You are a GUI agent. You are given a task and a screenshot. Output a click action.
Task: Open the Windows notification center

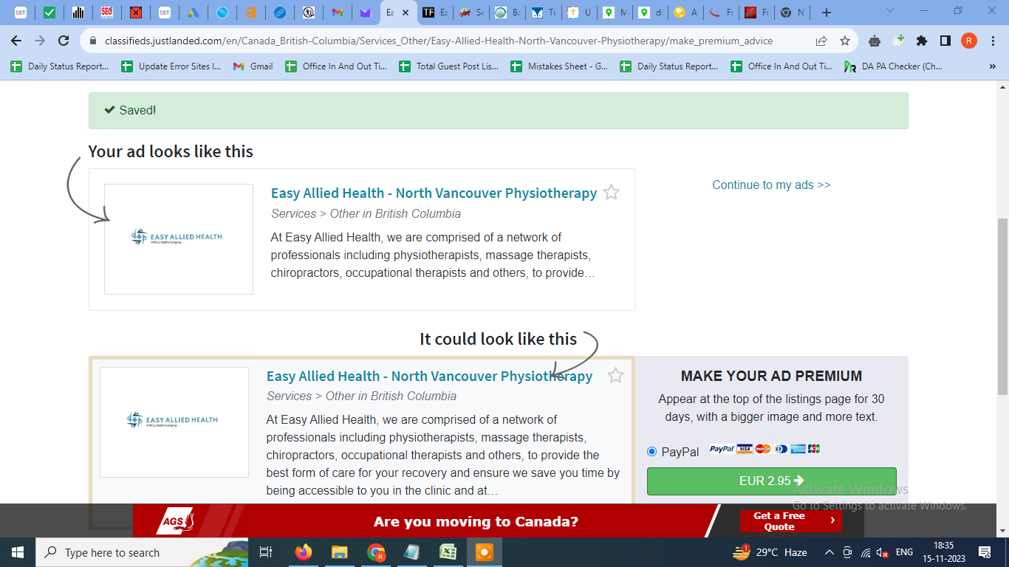(x=984, y=552)
